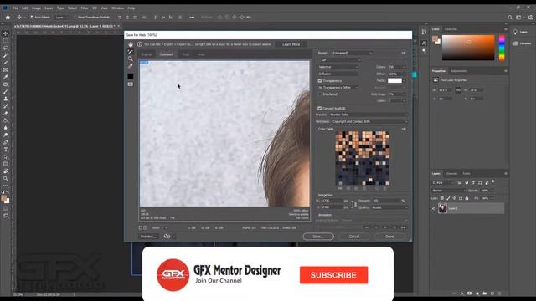Image resolution: width=536 pixels, height=301 pixels.
Task: Open the GIF file format dropdown
Action: coord(340,60)
